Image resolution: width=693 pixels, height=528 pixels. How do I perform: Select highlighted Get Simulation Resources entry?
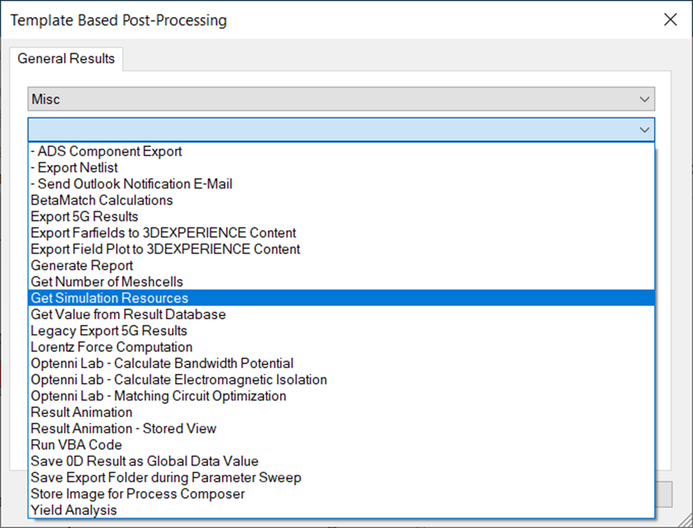pyautogui.click(x=341, y=298)
